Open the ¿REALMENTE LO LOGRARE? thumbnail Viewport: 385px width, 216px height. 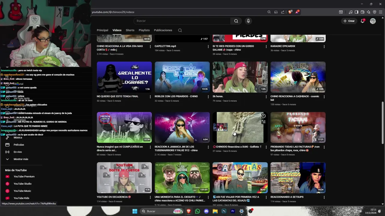pos(124,77)
